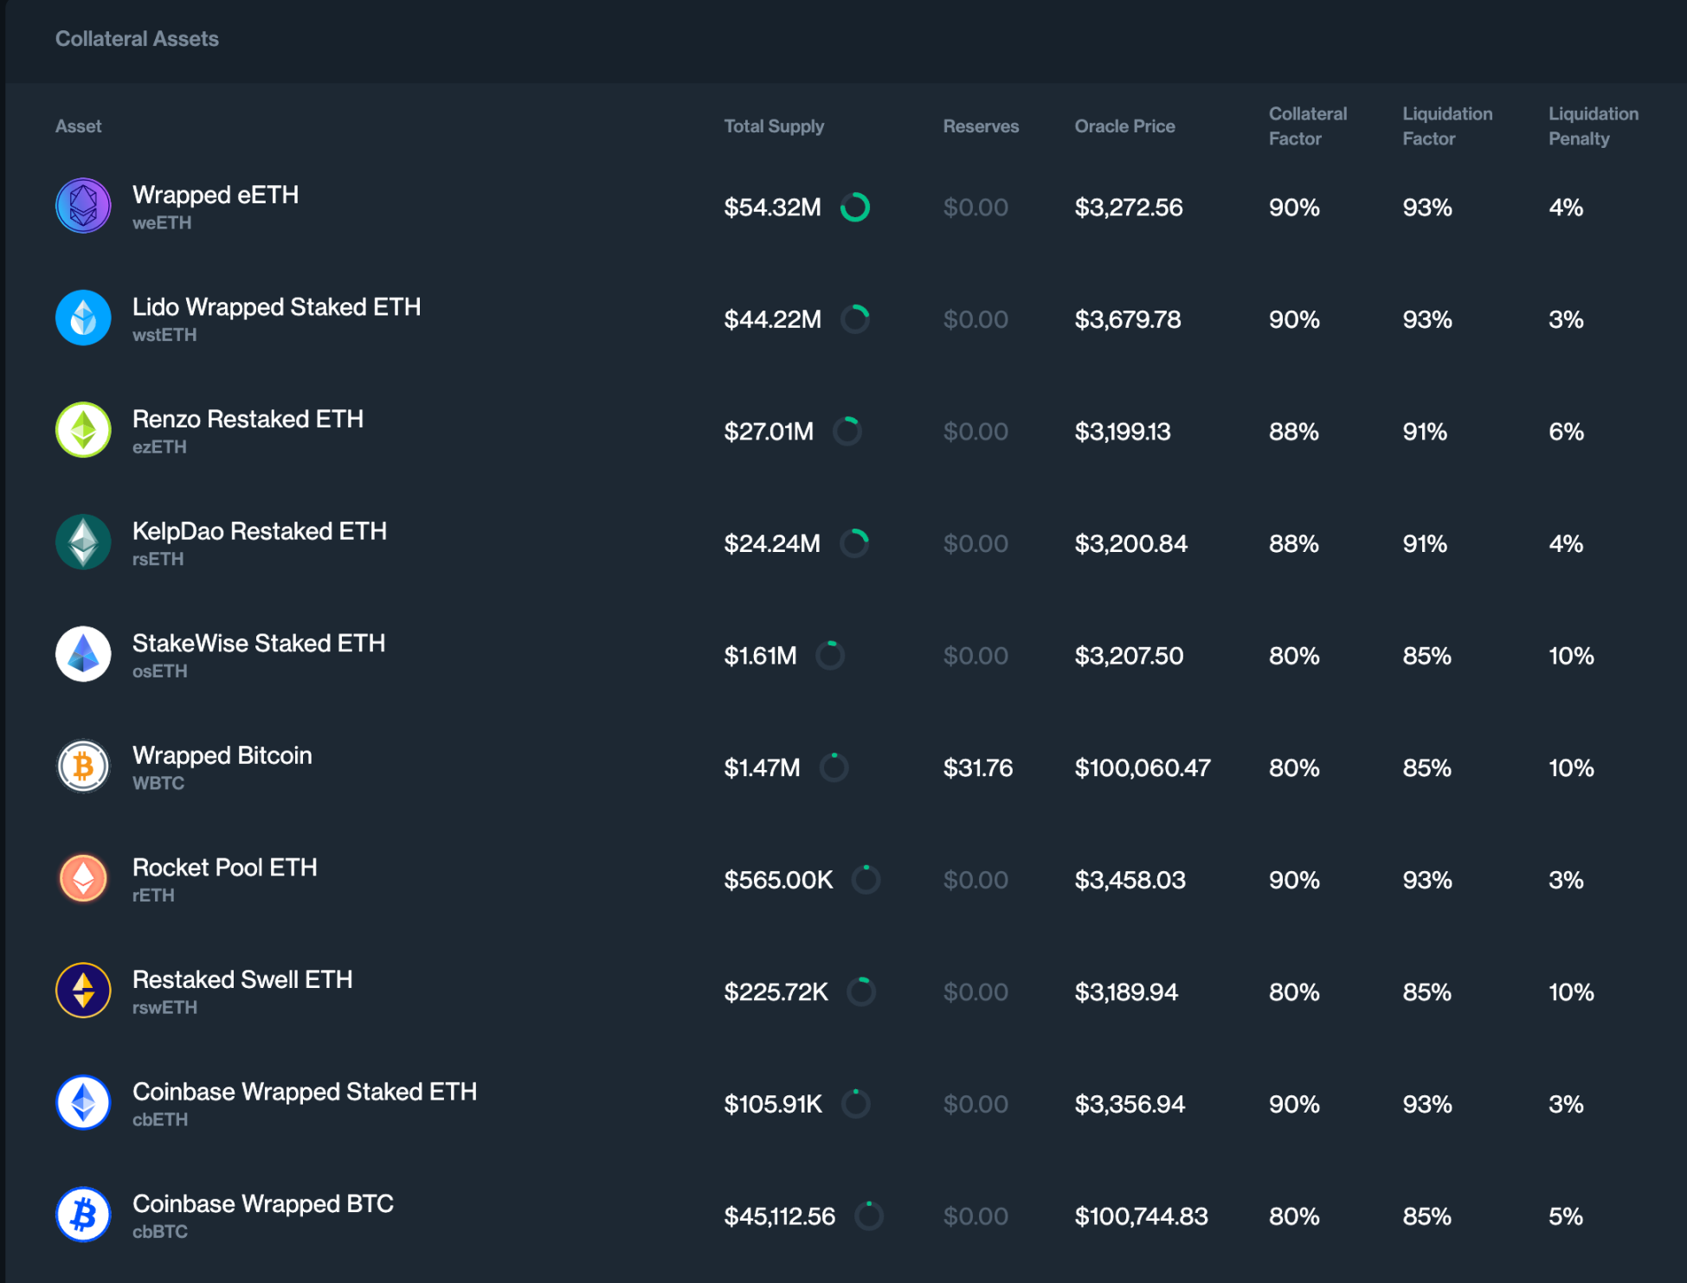The width and height of the screenshot is (1687, 1283).
Task: Click the Renzo ezETH token icon
Action: pos(83,430)
